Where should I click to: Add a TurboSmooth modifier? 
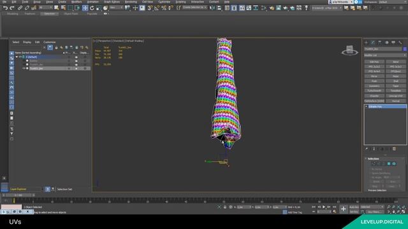374,91
